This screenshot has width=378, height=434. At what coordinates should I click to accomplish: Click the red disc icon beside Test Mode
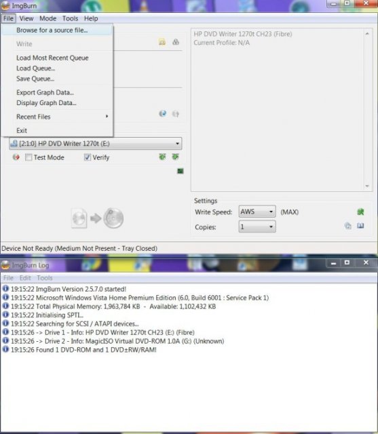(x=16, y=157)
